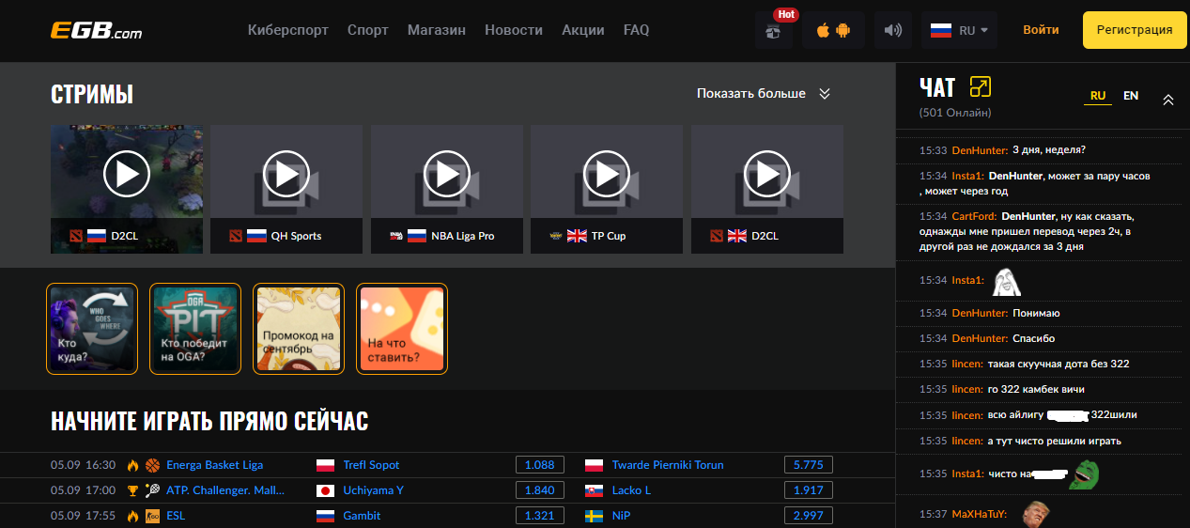This screenshot has height=528, width=1190.
Task: Bet on Trefl Sopot odds 1.088
Action: click(540, 465)
